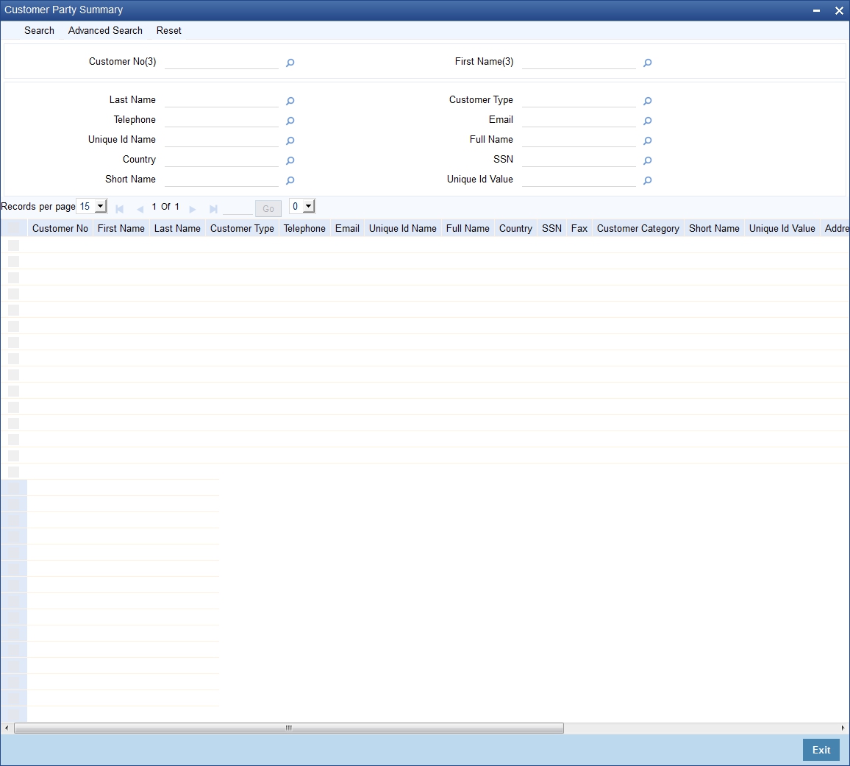Sort by Customer No column header
This screenshot has height=766, width=850.
pos(60,228)
